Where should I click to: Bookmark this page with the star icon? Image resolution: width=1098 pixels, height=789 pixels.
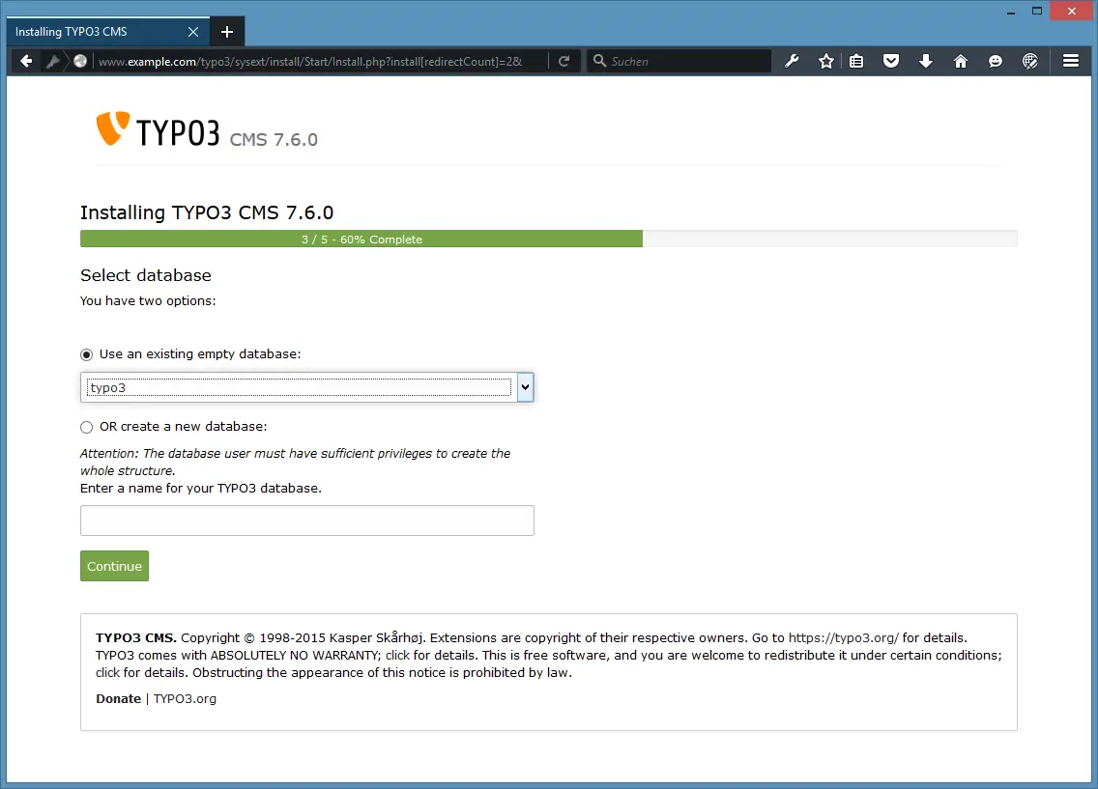(x=826, y=62)
